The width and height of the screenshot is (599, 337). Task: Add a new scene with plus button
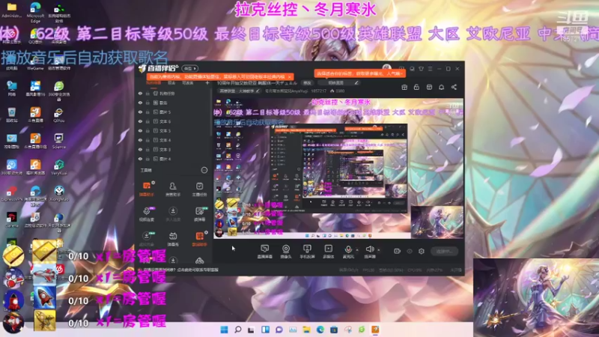click(207, 83)
